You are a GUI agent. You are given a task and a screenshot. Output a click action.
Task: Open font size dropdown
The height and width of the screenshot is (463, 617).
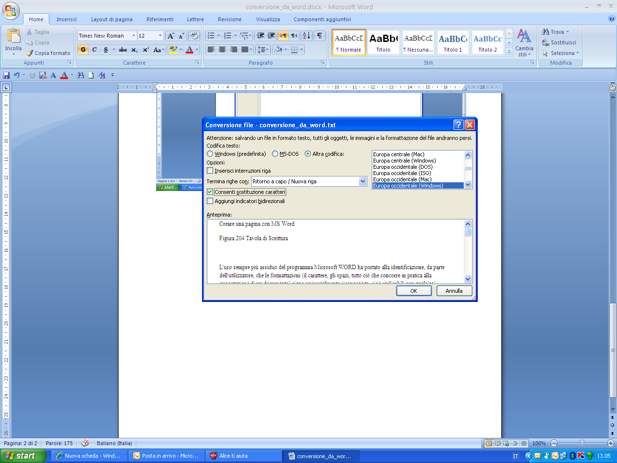point(160,36)
